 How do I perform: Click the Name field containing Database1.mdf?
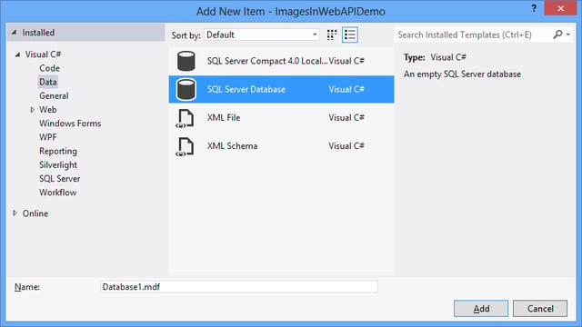coord(239,287)
